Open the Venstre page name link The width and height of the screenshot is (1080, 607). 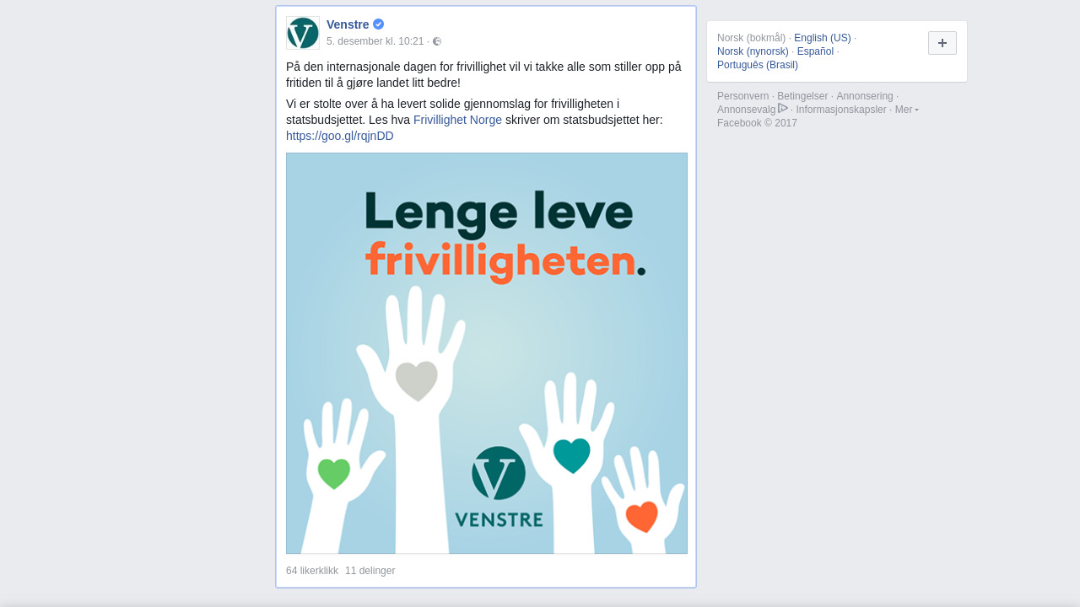(348, 24)
